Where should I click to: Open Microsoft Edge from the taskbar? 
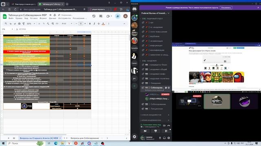coord(55,143)
